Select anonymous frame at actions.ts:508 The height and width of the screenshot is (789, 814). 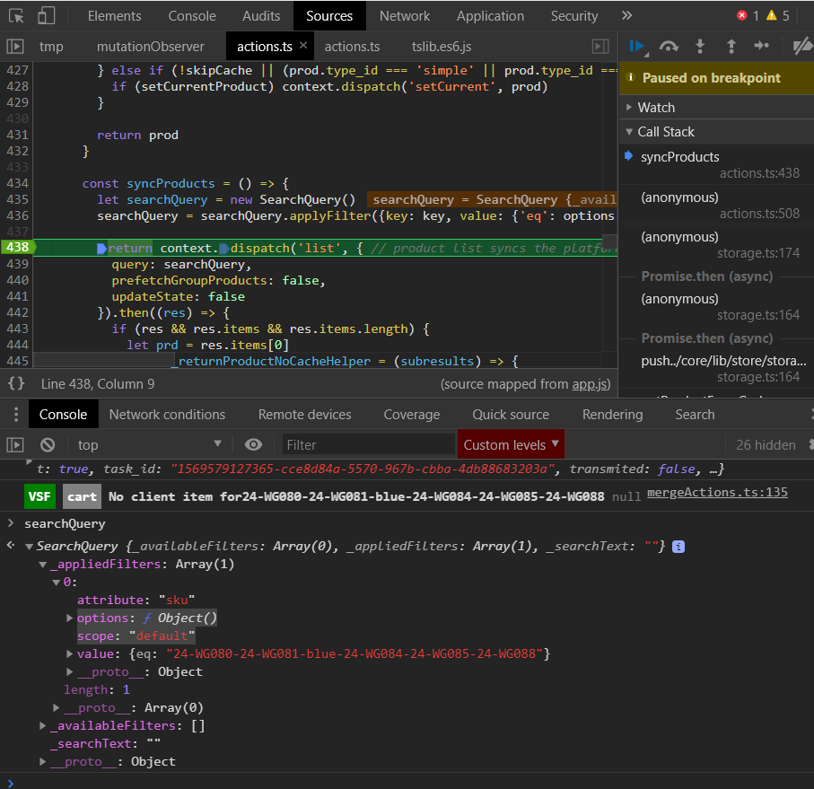716,205
